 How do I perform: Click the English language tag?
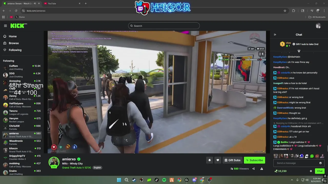pos(97,168)
